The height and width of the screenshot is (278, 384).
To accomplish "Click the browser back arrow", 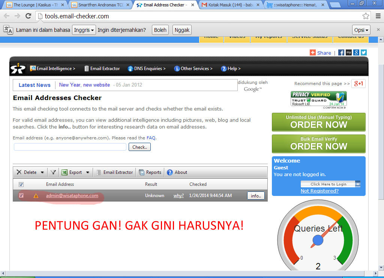I will pyautogui.click(x=7, y=16).
